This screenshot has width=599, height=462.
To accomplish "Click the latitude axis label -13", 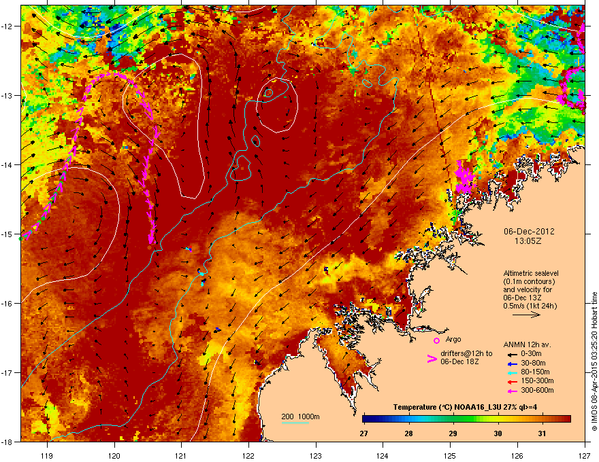I will pos(7,96).
